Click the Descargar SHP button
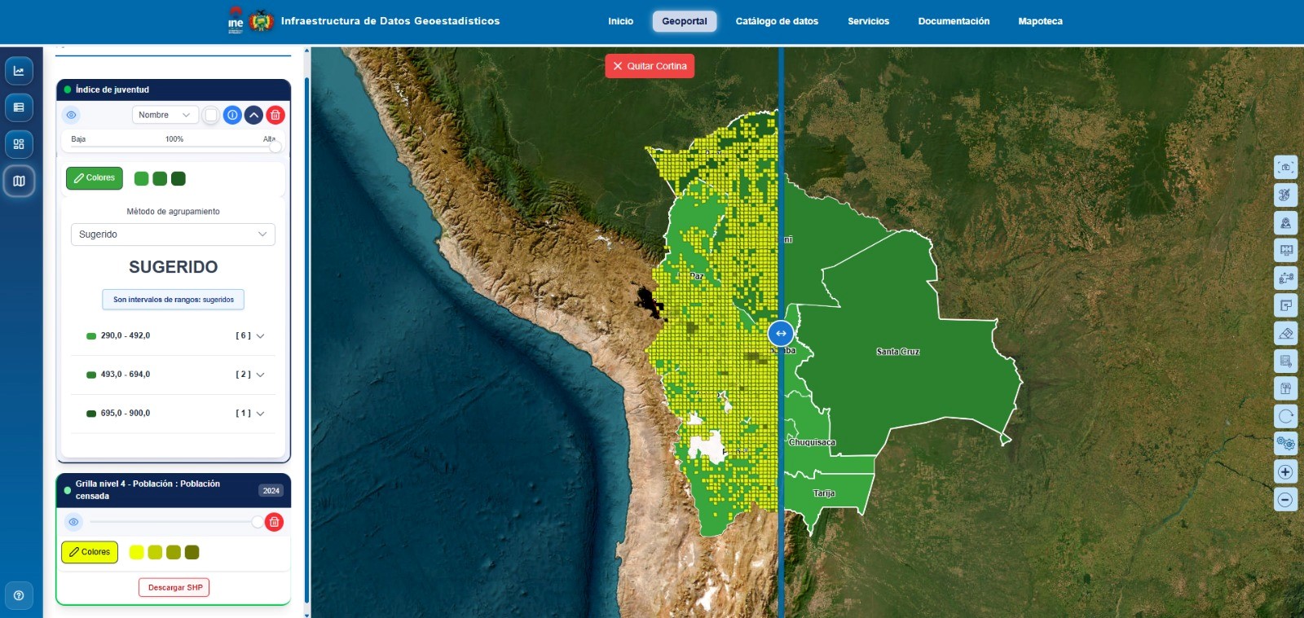This screenshot has width=1304, height=618. (x=174, y=588)
